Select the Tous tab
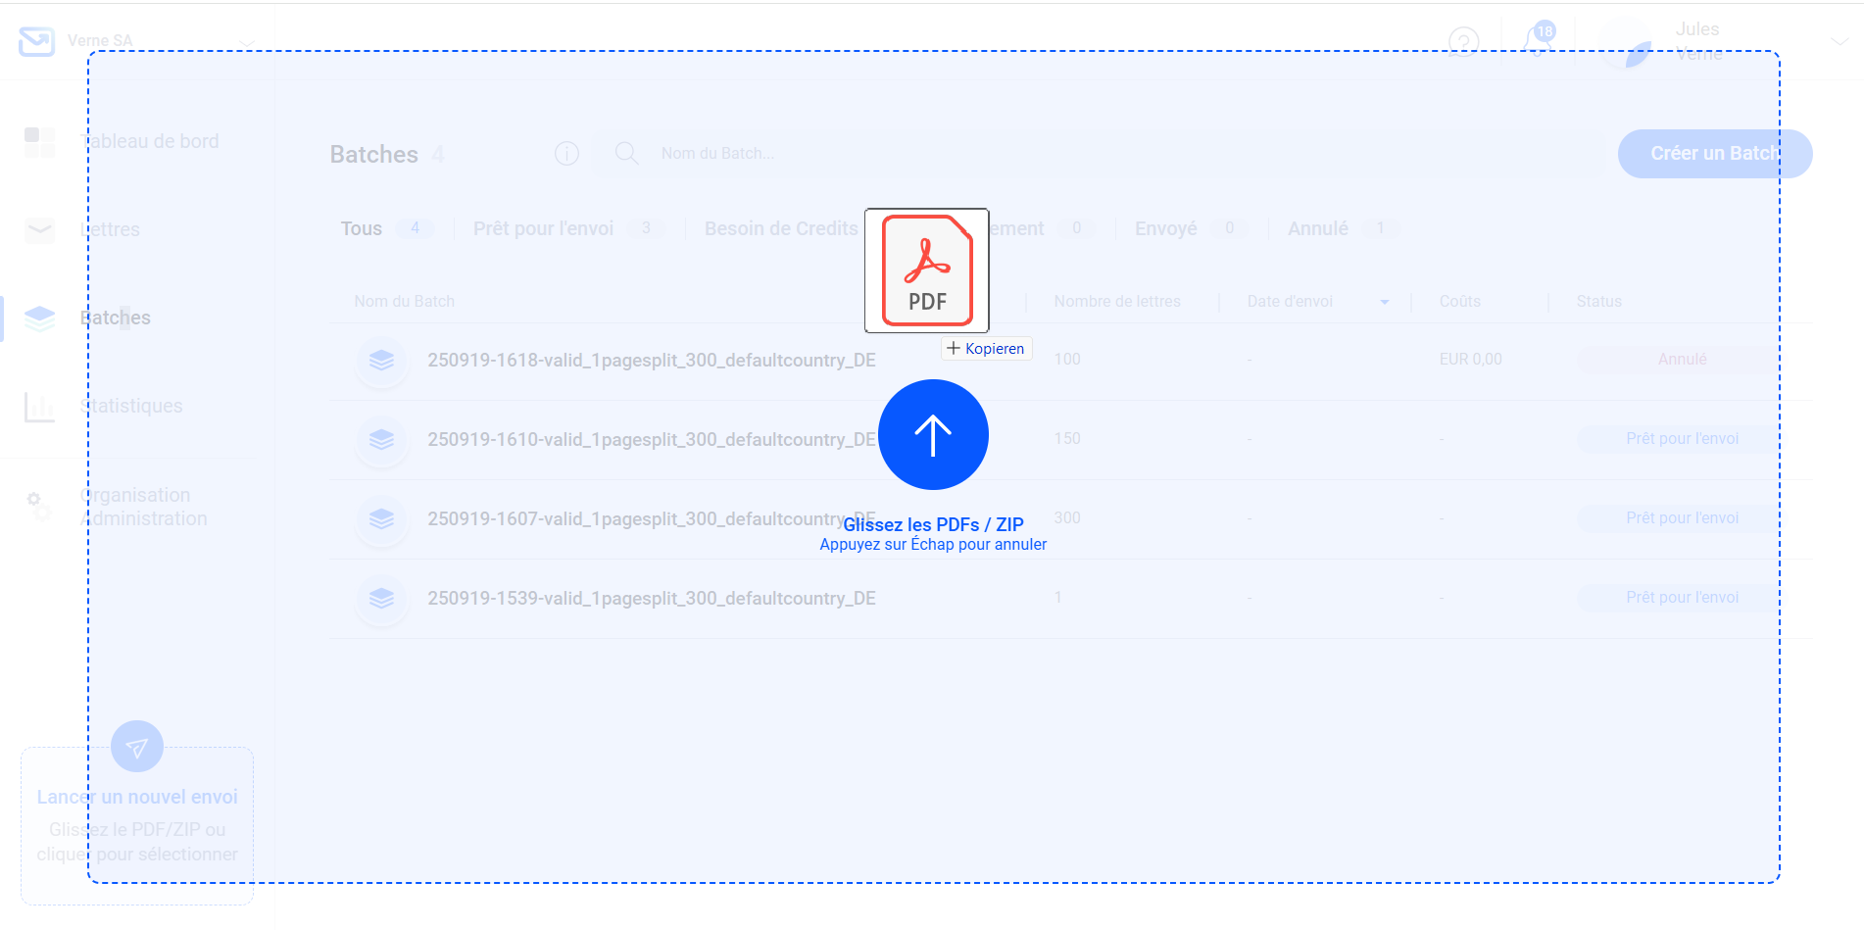Viewport: 1864px width, 930px height. coord(362,229)
